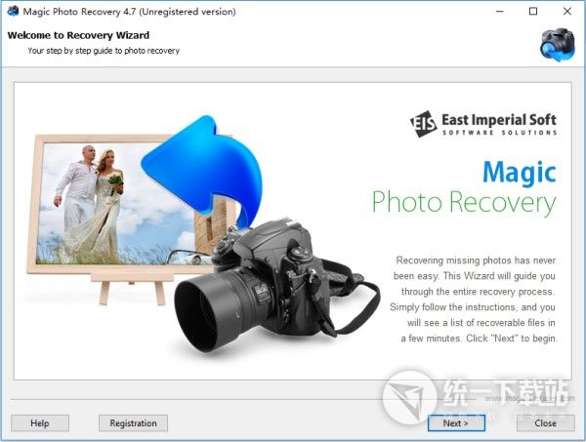Open the Registration dialog button
586x442 pixels.
(133, 422)
